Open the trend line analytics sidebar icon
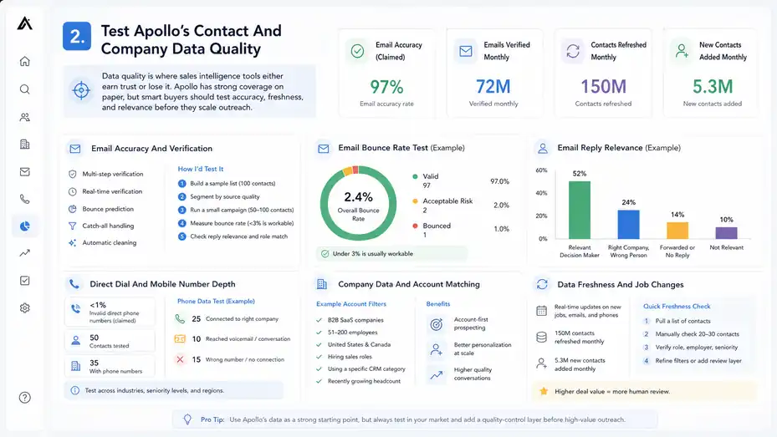The image size is (777, 437). tap(25, 253)
